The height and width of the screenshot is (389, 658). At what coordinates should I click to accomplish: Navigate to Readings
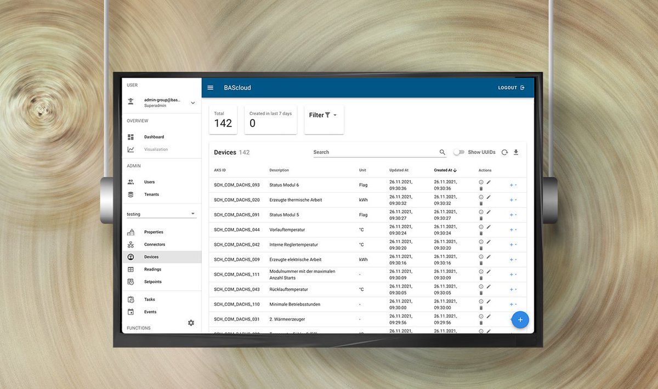161,270
